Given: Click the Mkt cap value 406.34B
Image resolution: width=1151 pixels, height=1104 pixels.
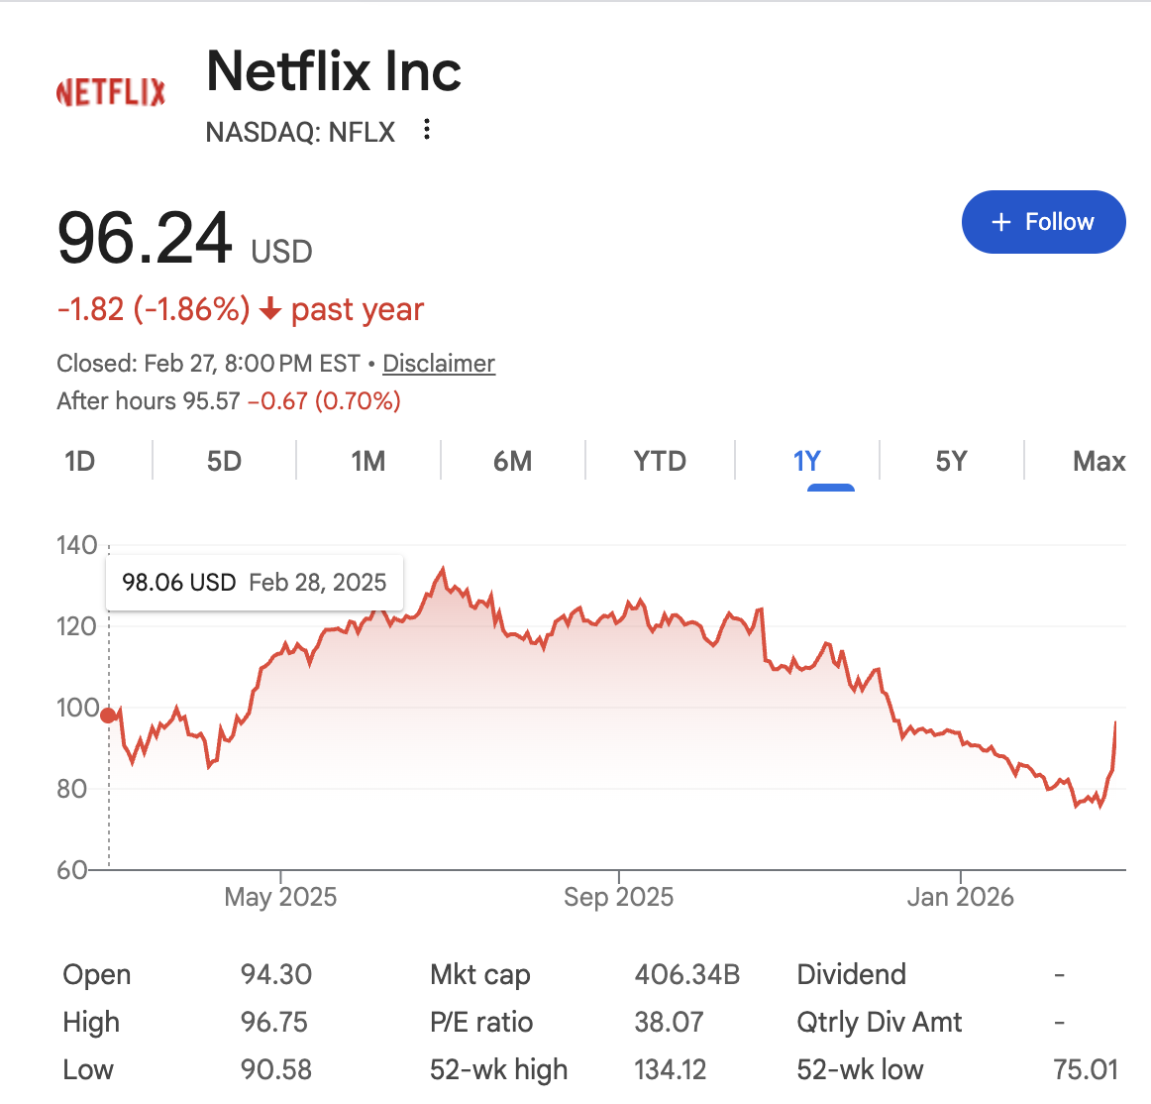Looking at the screenshot, I should pyautogui.click(x=687, y=975).
